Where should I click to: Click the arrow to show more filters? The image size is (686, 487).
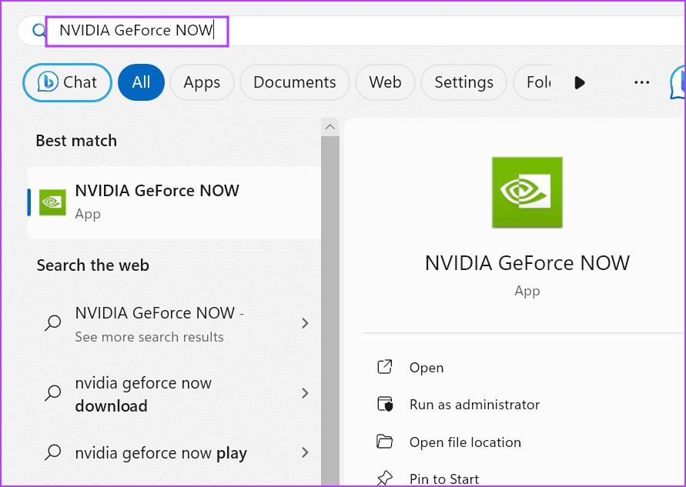pos(580,82)
